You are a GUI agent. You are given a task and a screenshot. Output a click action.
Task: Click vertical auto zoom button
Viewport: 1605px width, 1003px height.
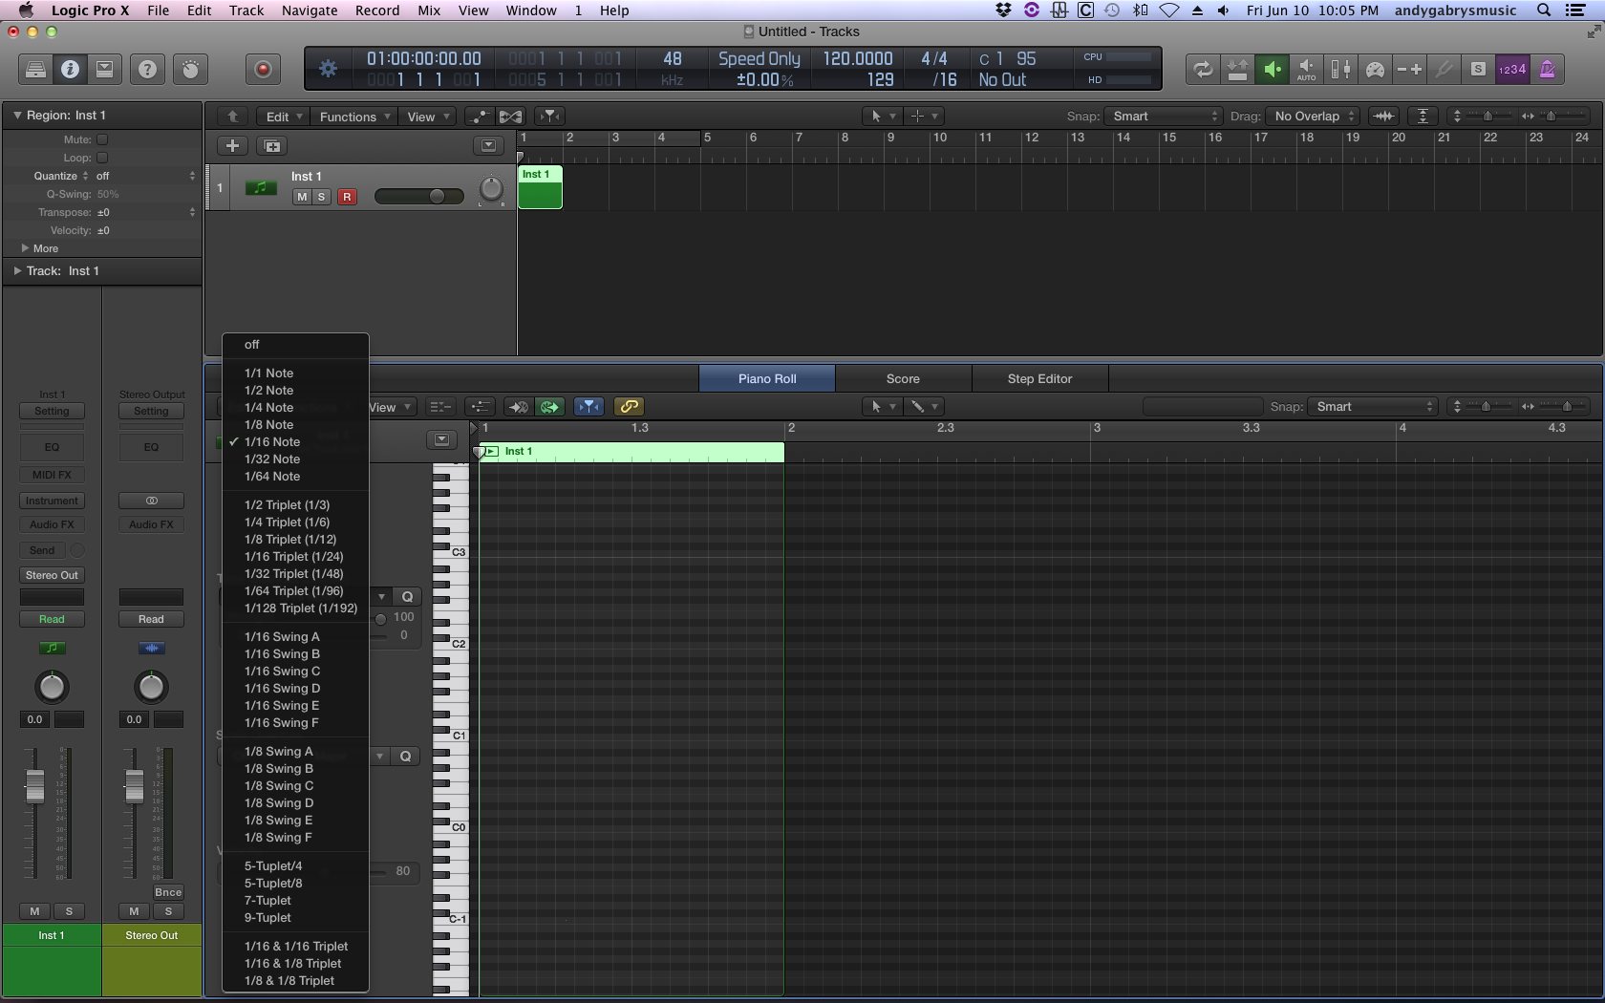(x=1423, y=117)
